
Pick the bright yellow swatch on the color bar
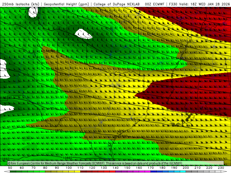tap(77, 172)
